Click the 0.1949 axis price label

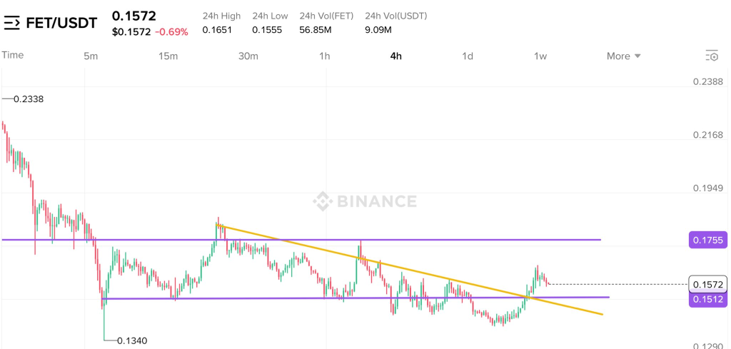pos(708,188)
